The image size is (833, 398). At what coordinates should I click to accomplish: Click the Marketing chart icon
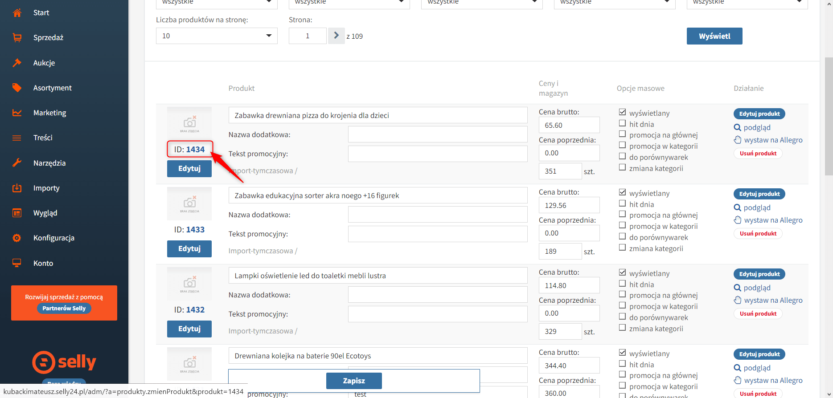point(17,113)
